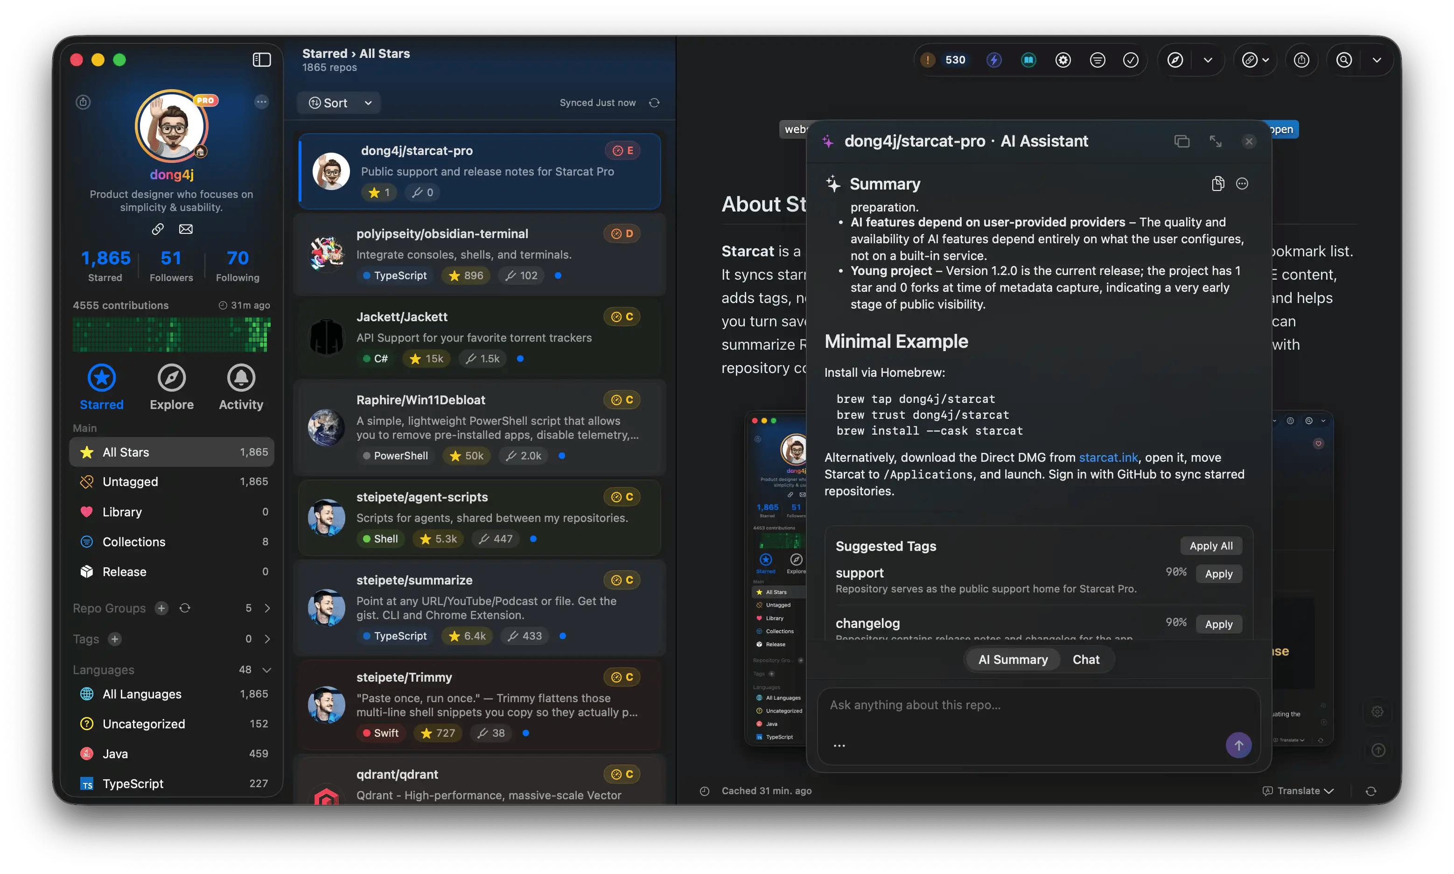
Task: Select All Stars in sidebar
Action: pyautogui.click(x=171, y=452)
